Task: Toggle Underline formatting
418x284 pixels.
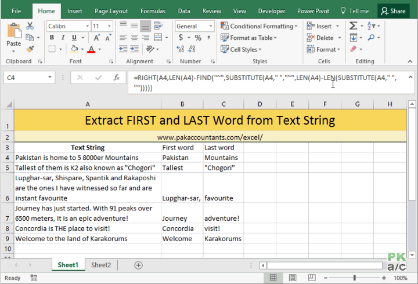Action: click(74, 38)
